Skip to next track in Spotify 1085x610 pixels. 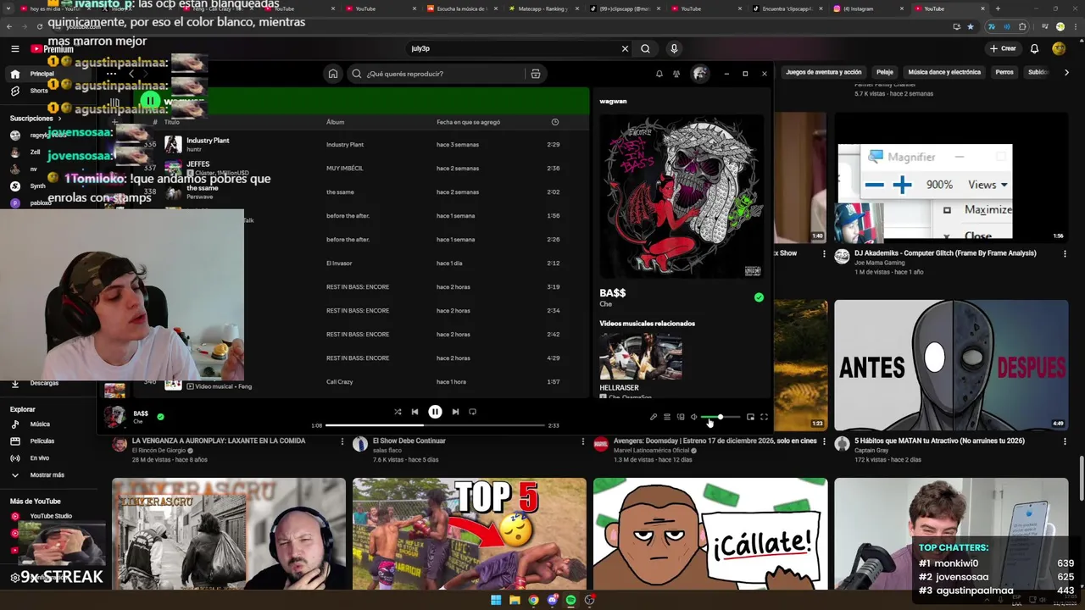(x=455, y=412)
